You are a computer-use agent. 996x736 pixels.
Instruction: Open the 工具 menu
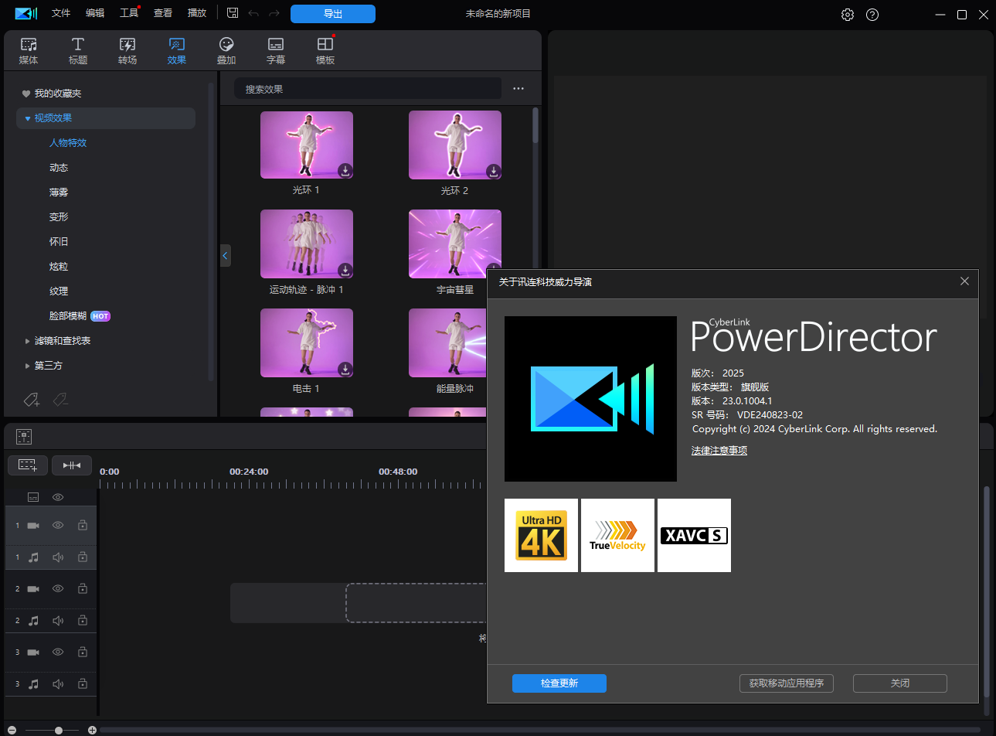[x=129, y=13]
